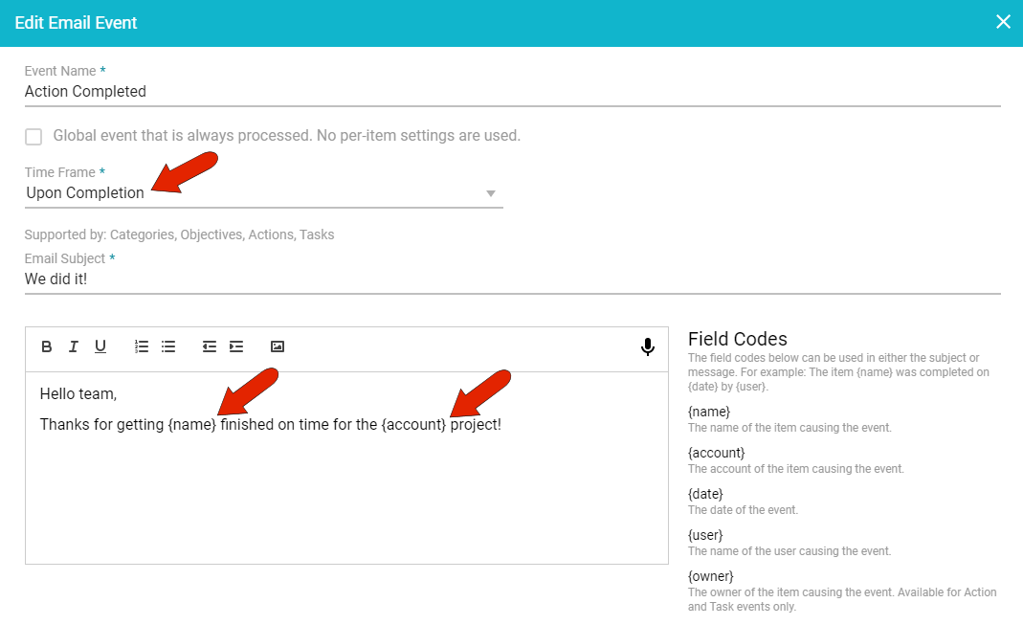The width and height of the screenshot is (1023, 625).
Task: Select the Upon Completion time frame value
Action: [x=85, y=193]
